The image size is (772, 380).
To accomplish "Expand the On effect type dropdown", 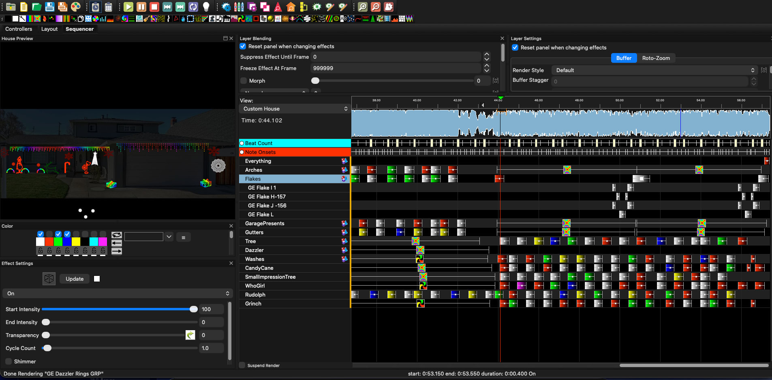I will coord(118,293).
